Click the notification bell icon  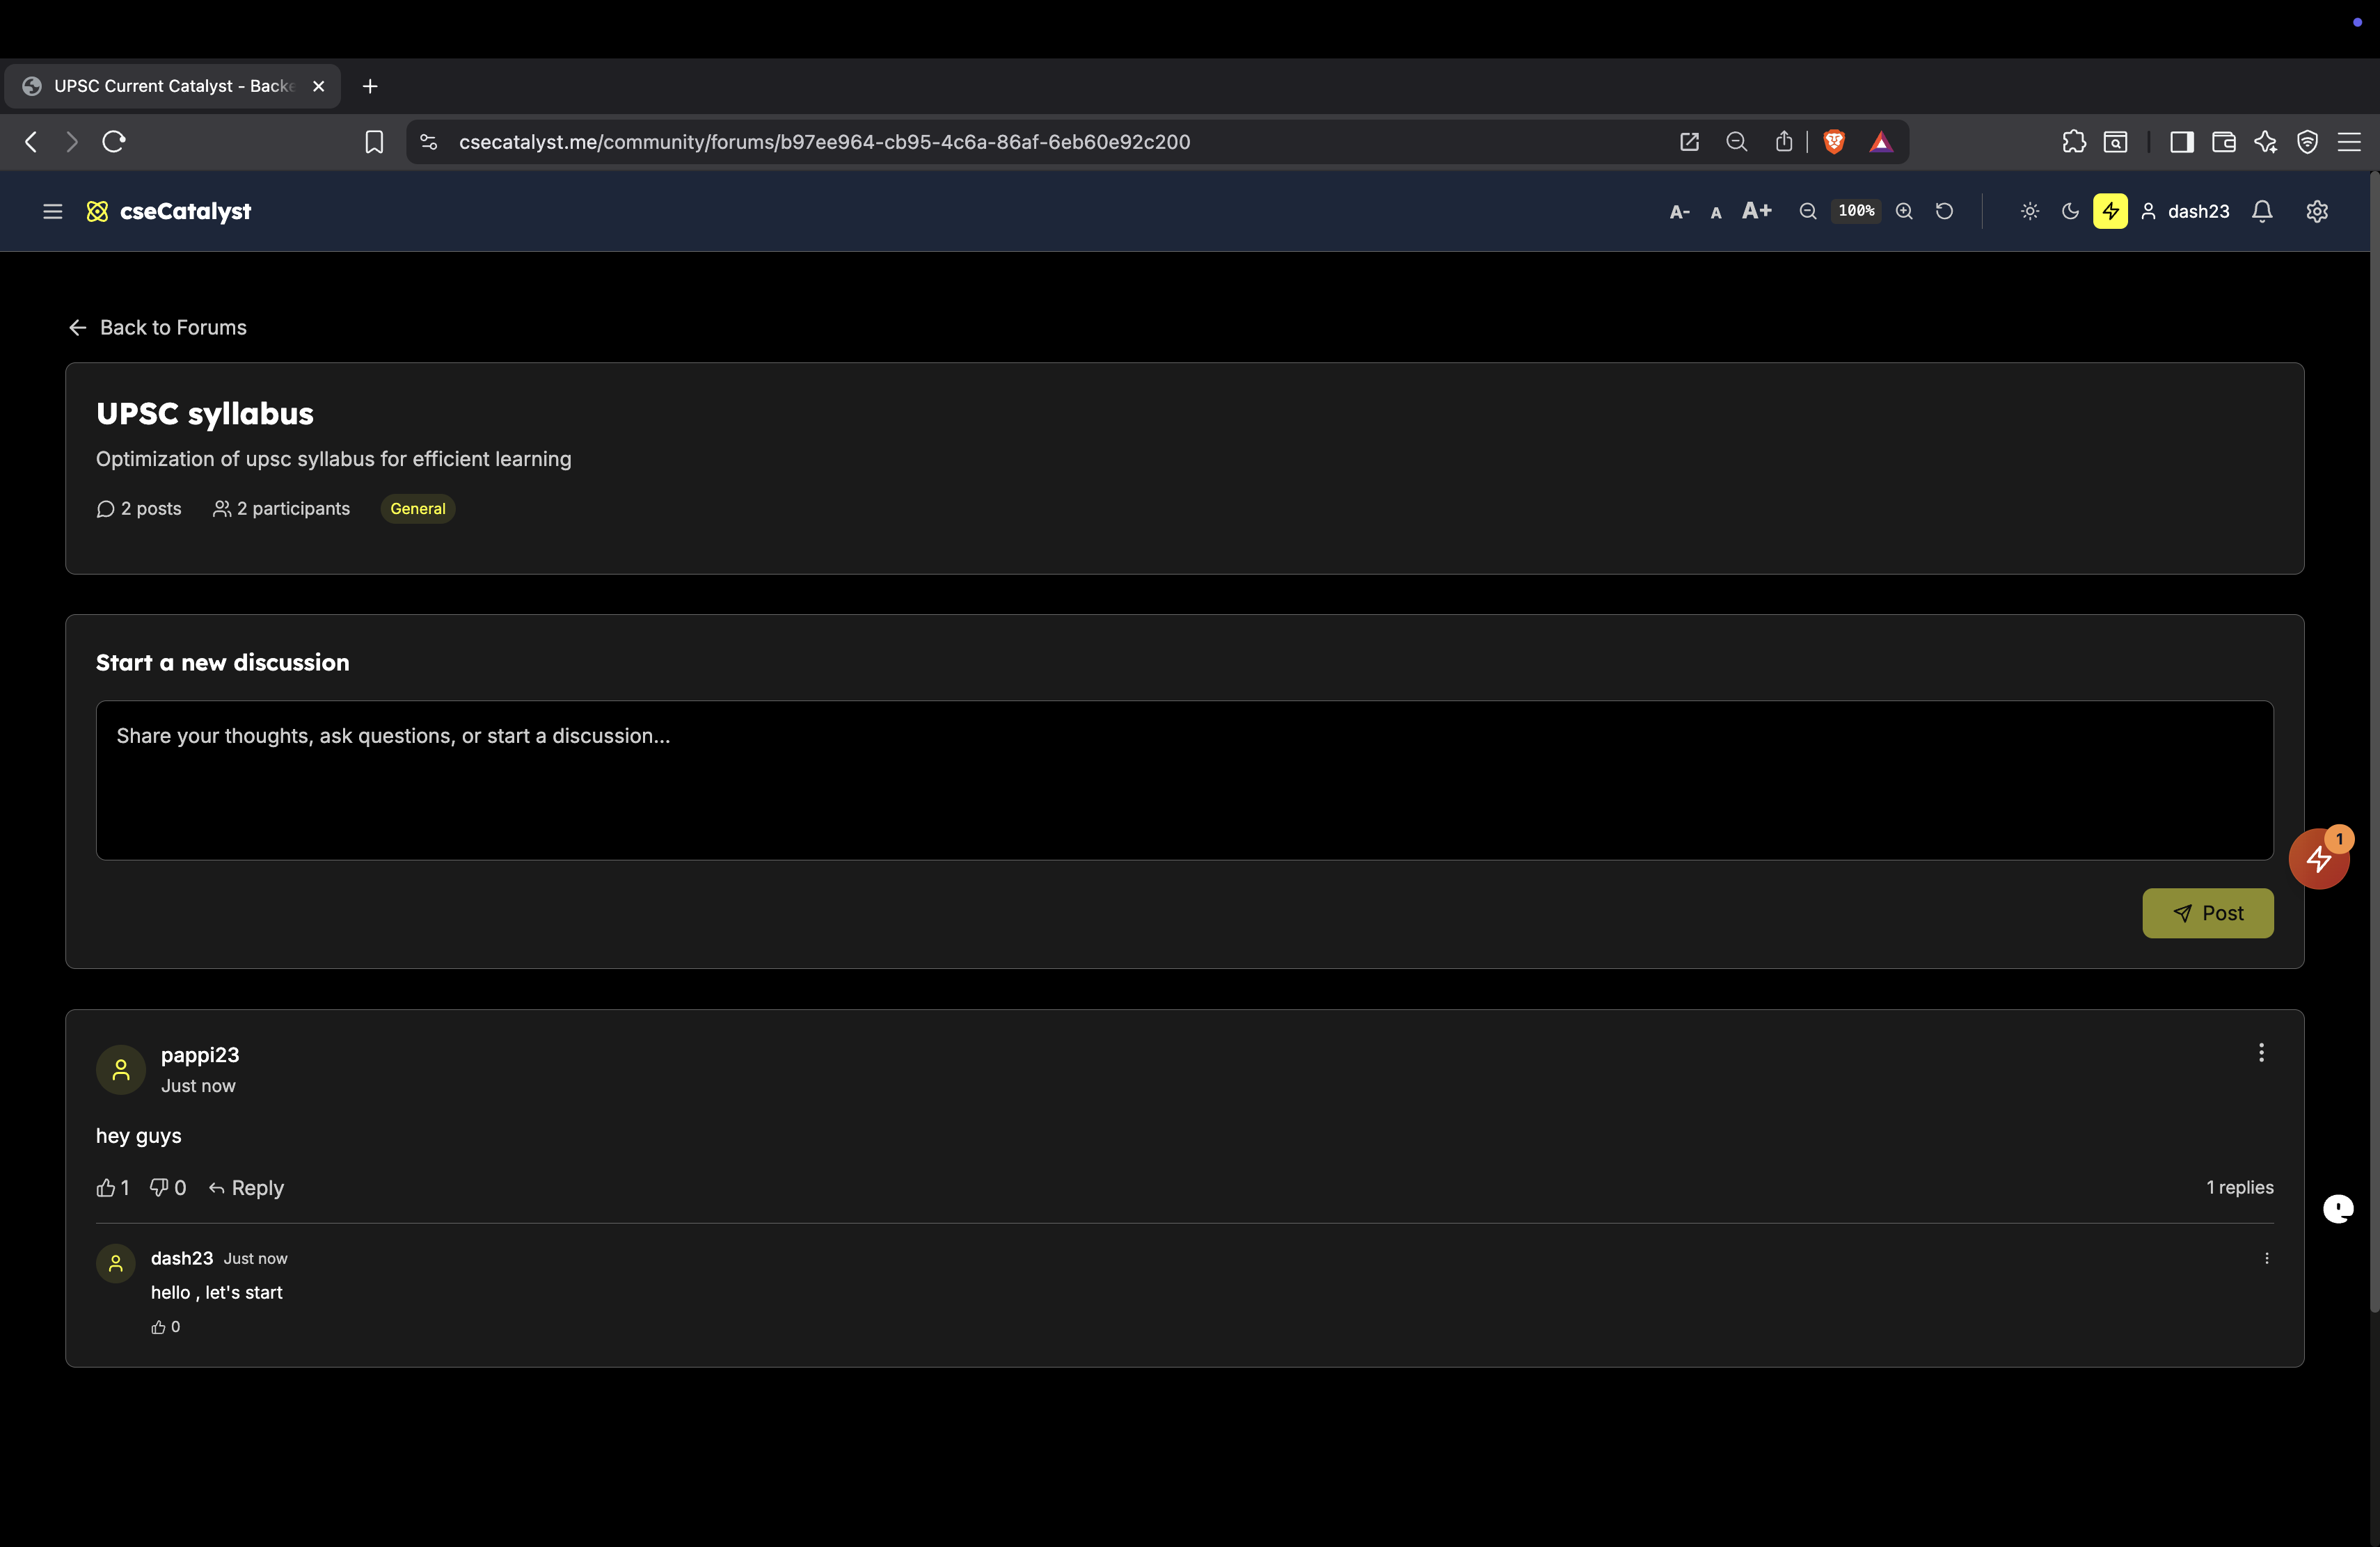coord(2262,211)
